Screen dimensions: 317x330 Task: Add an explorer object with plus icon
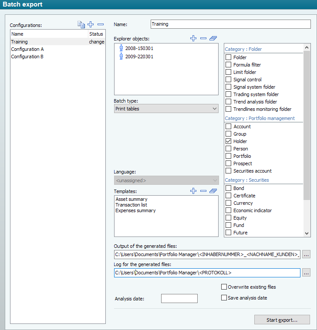pos(193,38)
